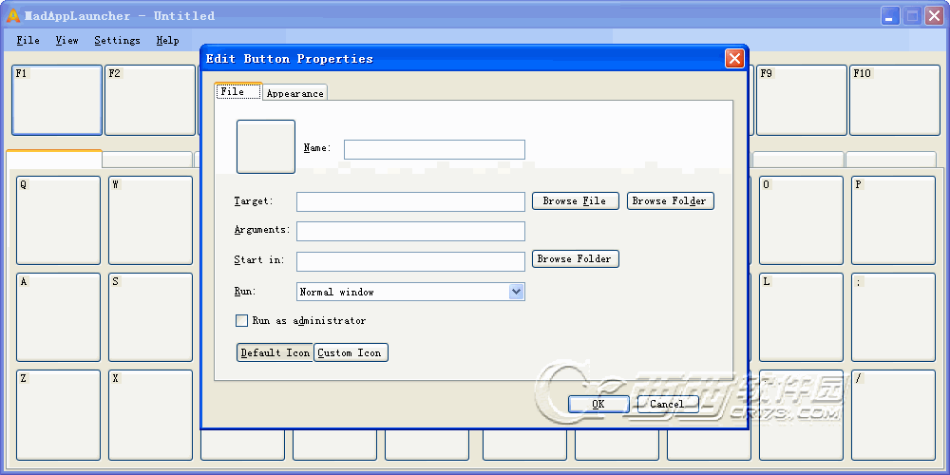The width and height of the screenshot is (950, 475).
Task: Select the S key launcher button
Action: (x=150, y=317)
